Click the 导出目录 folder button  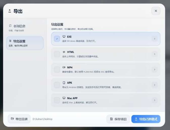(x=19, y=119)
